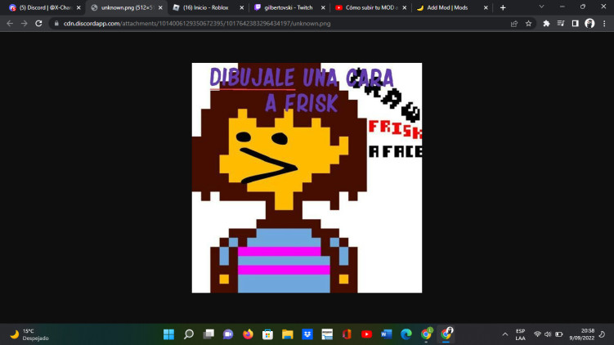Show hidden system tray icons
This screenshot has width=614, height=345.
point(505,334)
